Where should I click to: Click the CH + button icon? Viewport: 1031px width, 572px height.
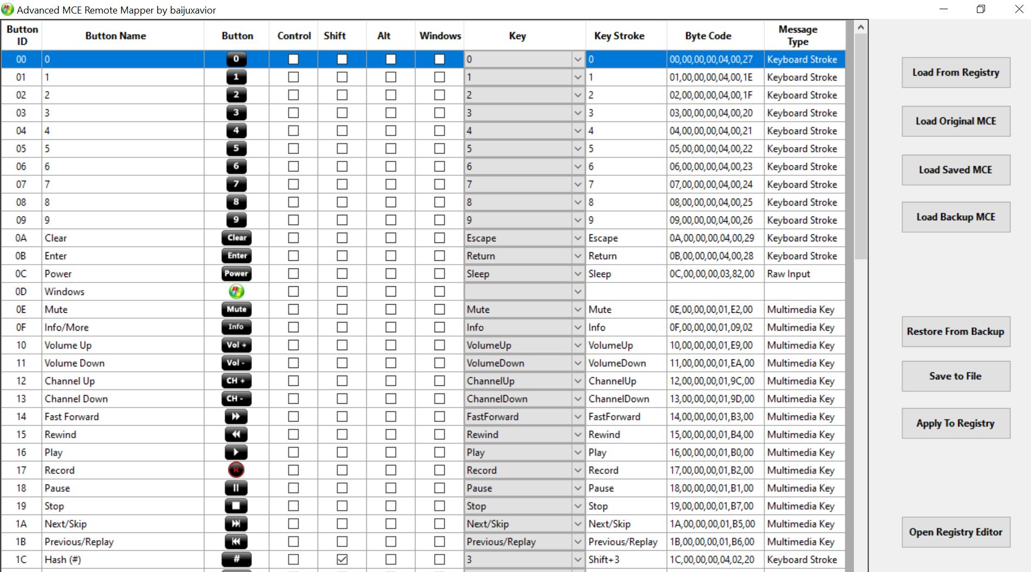(x=237, y=381)
